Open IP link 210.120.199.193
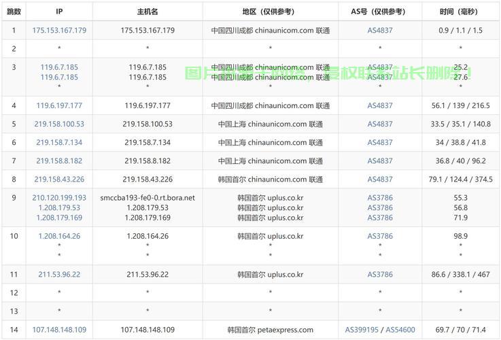Image resolution: width=501 pixels, height=340 pixels. pos(59,198)
